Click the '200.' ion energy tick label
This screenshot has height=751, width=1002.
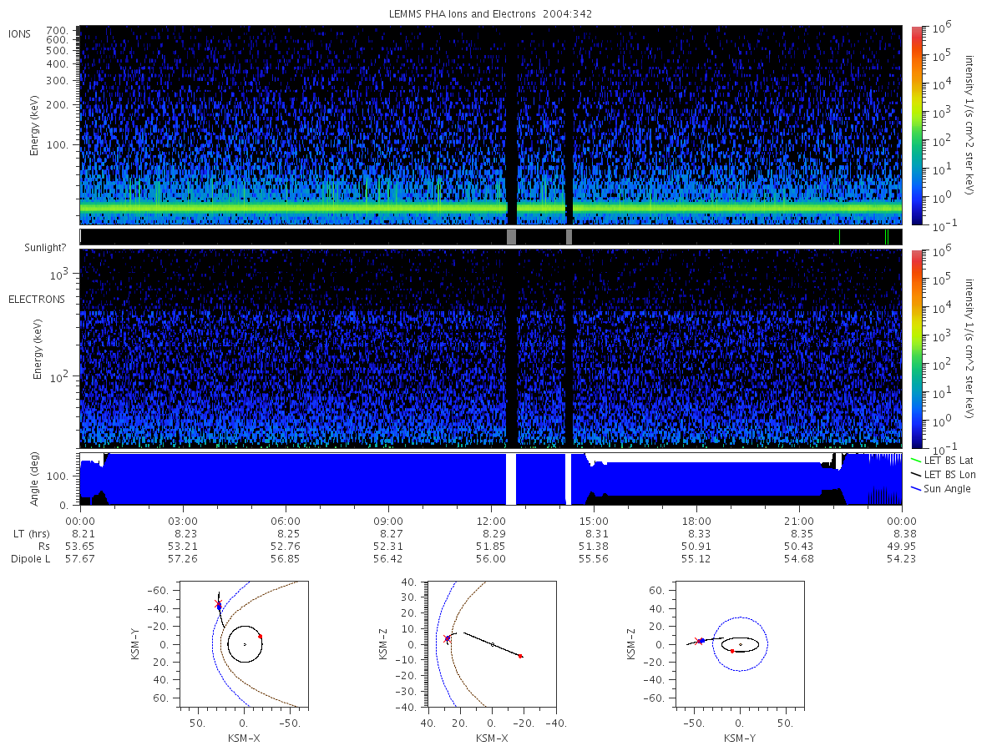pos(57,105)
